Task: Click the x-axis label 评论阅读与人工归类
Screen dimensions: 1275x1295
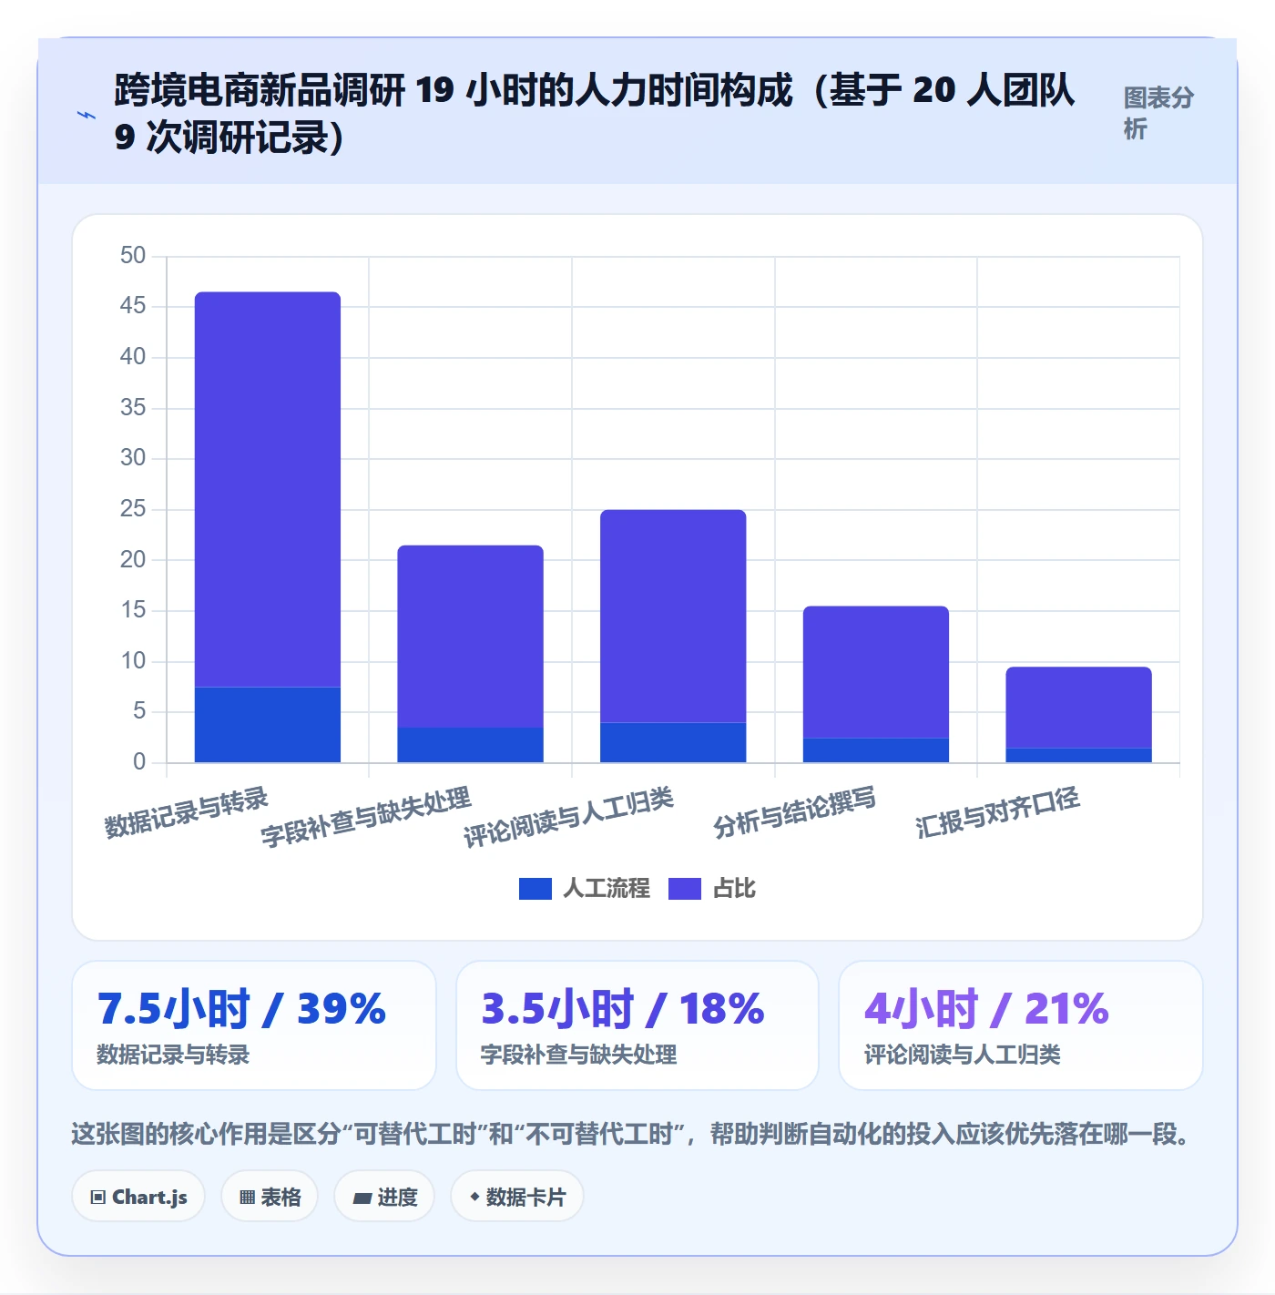Action: pos(569,817)
